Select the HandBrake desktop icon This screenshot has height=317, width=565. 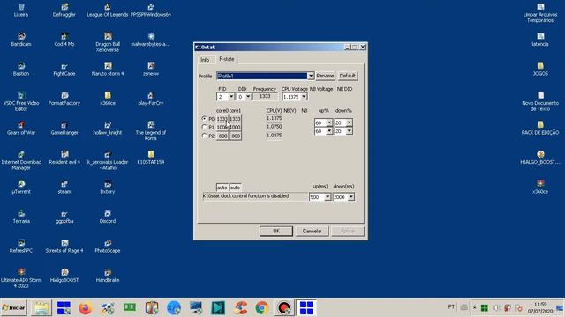coord(108,276)
